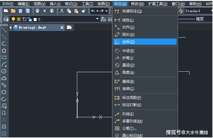
Task: Click the Copy icon
Action: 69,11
